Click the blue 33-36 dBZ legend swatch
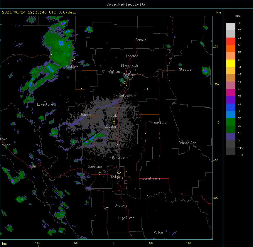The height and width of the screenshot is (247, 253). point(231,107)
